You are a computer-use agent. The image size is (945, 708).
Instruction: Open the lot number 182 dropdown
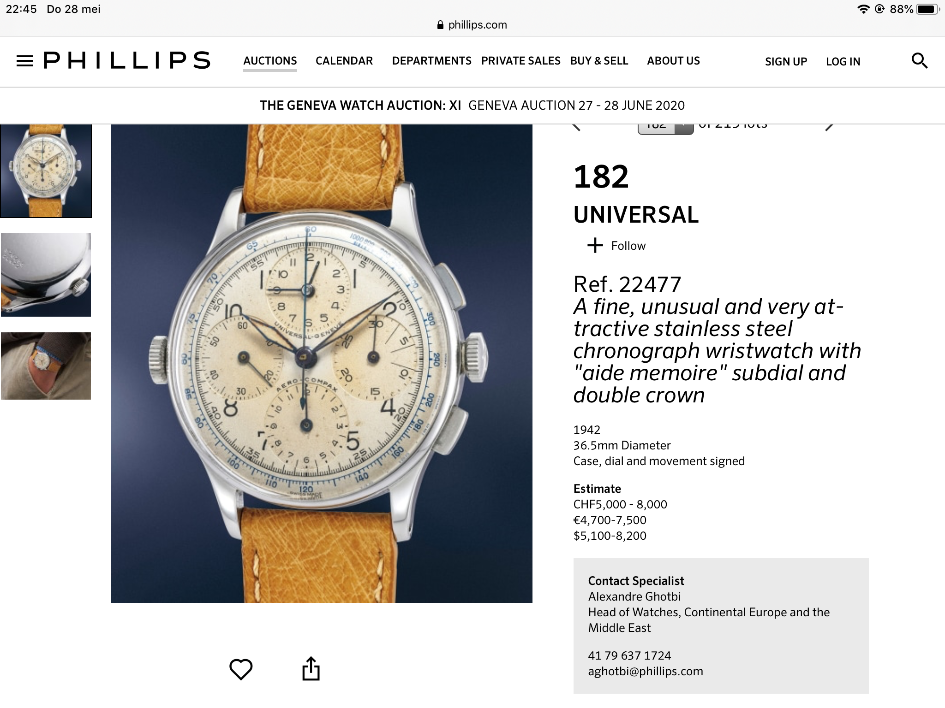coord(665,129)
